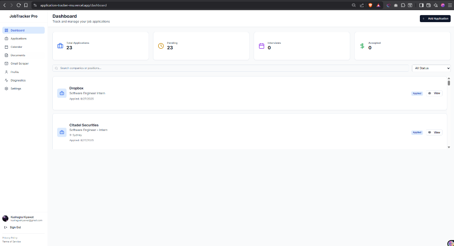This screenshot has width=454, height=246.
Task: Click the Settings gear icon in sidebar
Action: 6,89
